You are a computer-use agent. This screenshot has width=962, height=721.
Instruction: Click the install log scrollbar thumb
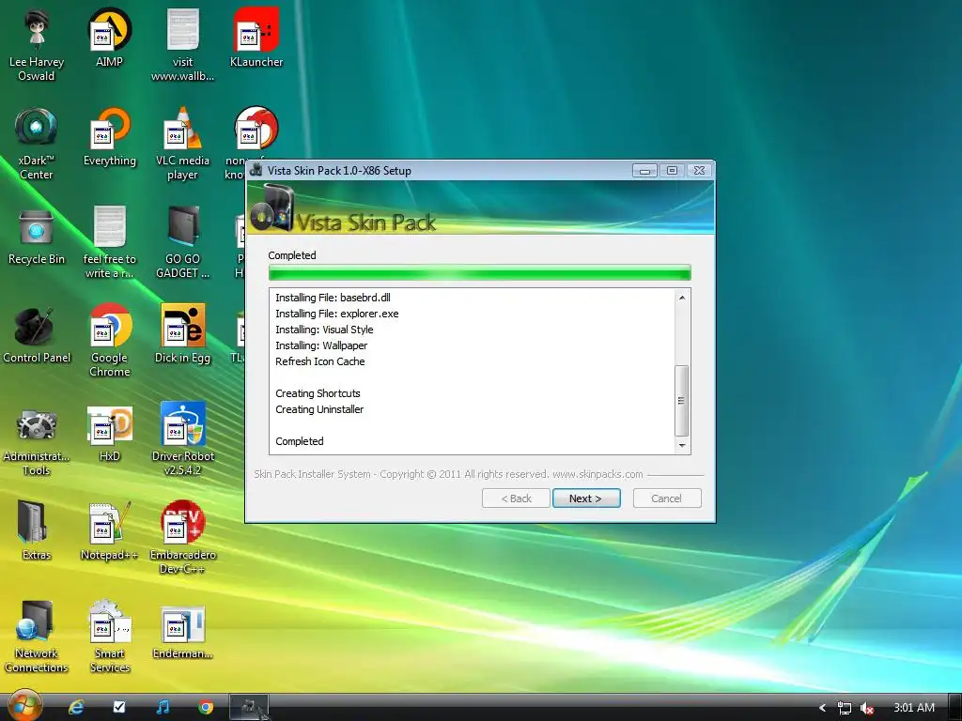[x=682, y=400]
